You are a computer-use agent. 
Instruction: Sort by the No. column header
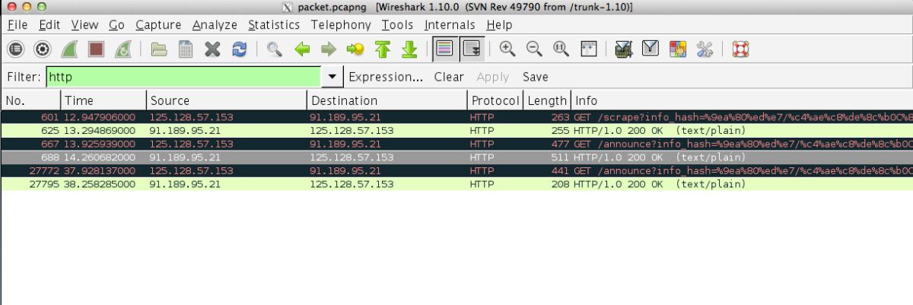(30, 100)
